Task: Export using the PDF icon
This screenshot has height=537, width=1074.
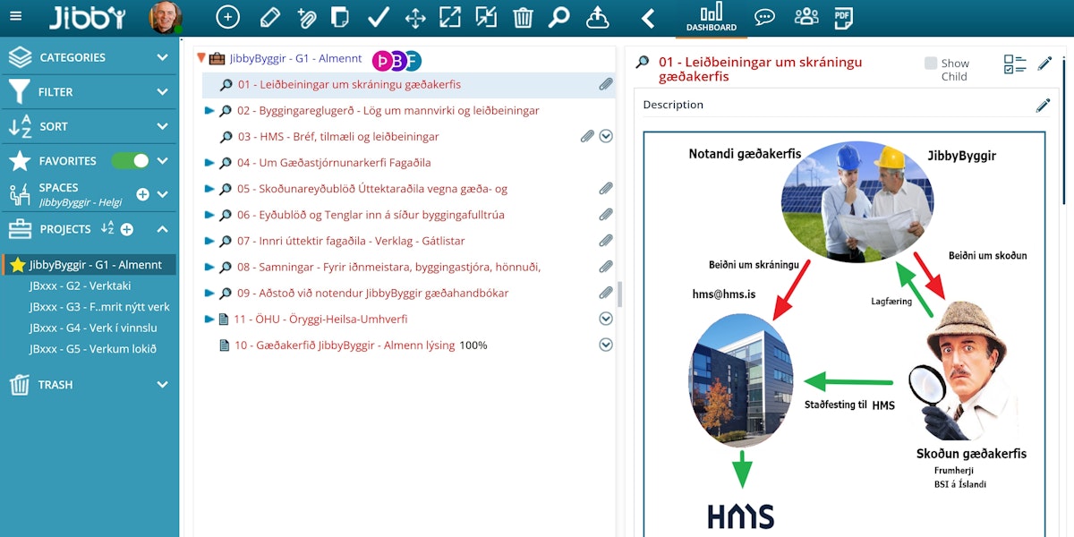Action: click(842, 17)
